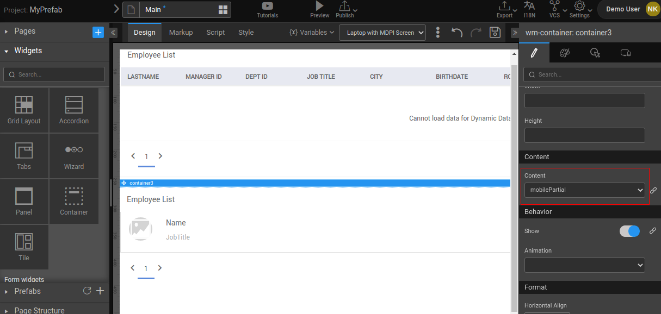Click the Undo arrow icon

(457, 32)
